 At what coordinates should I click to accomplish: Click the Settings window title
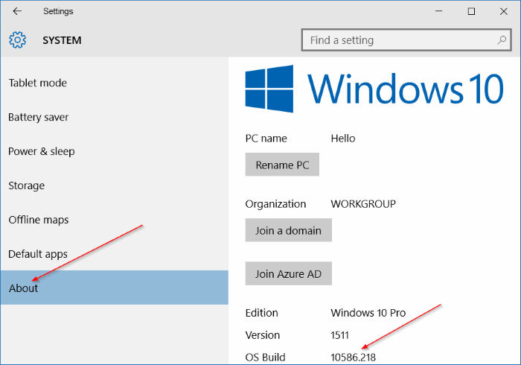pos(58,11)
